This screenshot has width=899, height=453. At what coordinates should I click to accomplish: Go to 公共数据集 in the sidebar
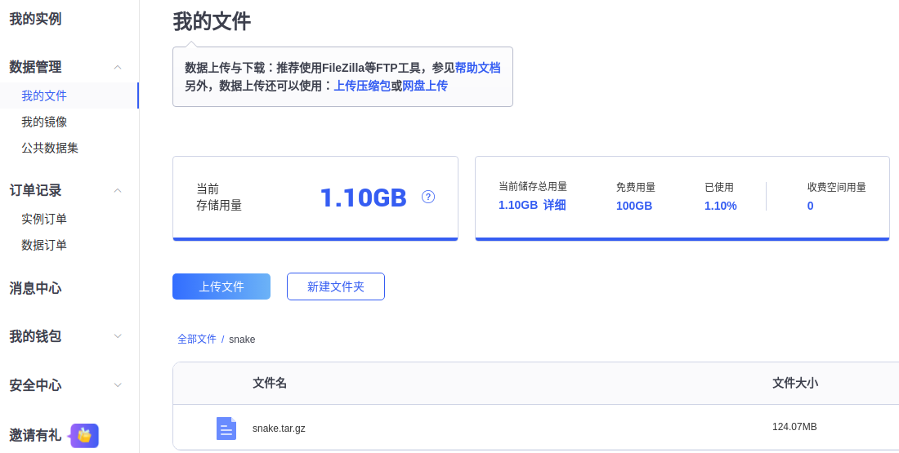(50, 148)
